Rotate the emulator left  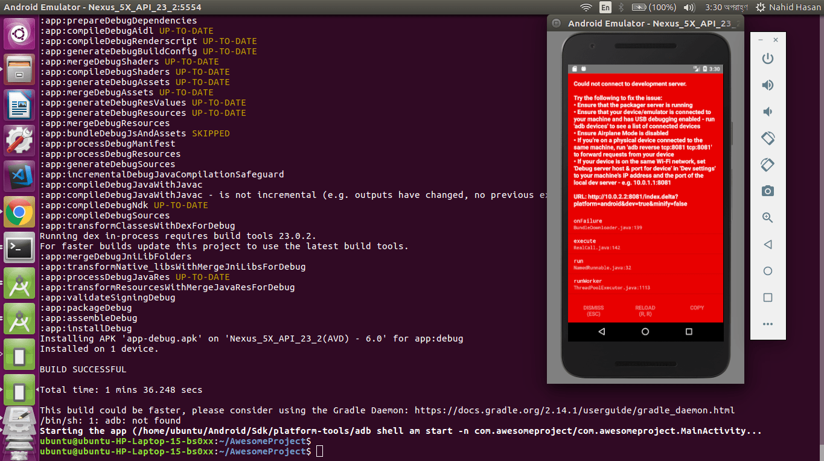coord(768,138)
